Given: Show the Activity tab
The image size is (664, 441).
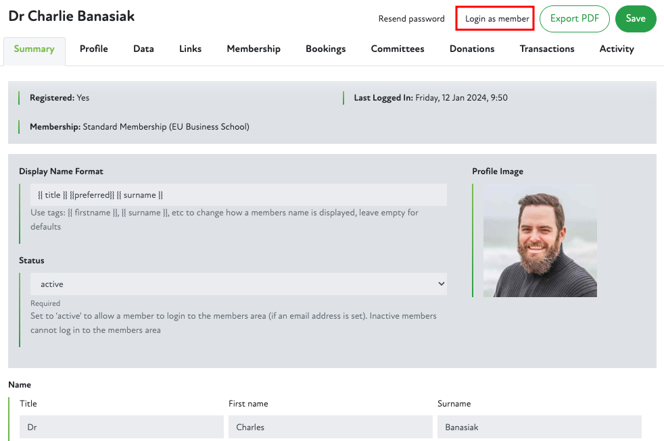Looking at the screenshot, I should (617, 49).
